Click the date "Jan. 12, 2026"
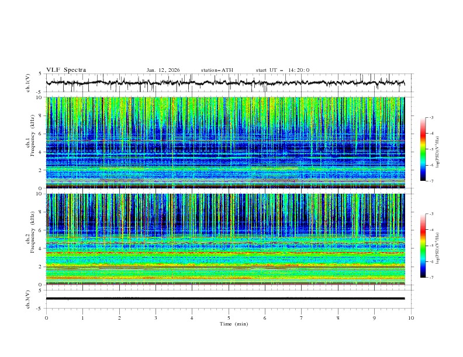463x357 pixels. pos(163,70)
